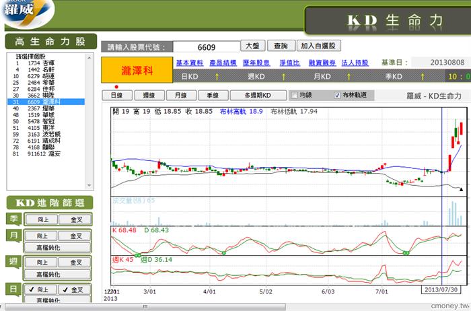The height and width of the screenshot is (311, 471).
Task: Click the 月 filter label icon
Action: click(13, 236)
